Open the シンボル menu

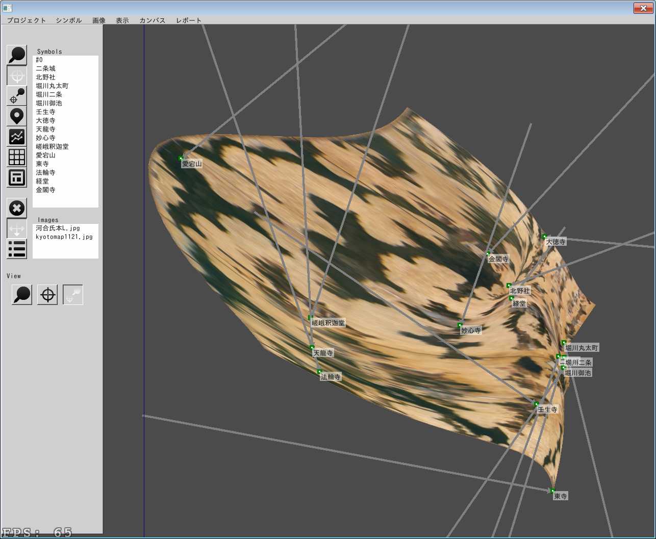[x=69, y=20]
